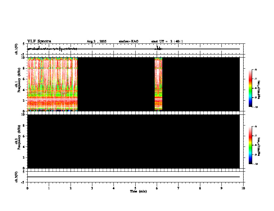
Task: Click the ch.1 spectrogram data at 0–2 minutes
Action: coord(53,84)
